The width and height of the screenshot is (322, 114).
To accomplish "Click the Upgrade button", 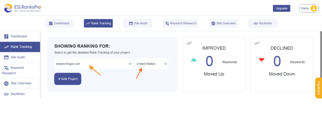I will coord(281,8).
